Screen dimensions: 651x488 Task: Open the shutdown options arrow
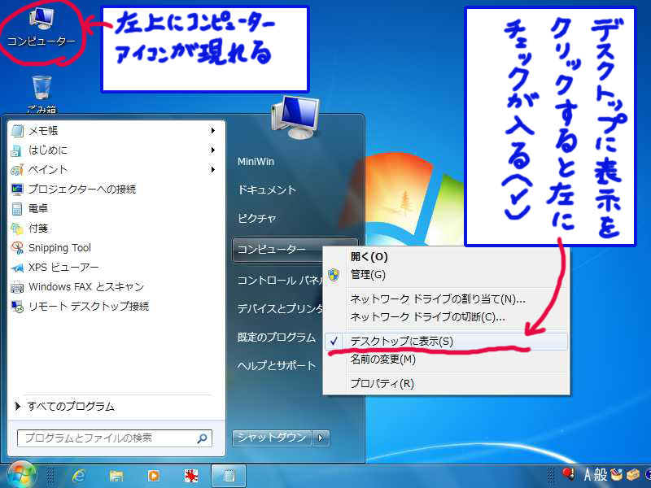coord(320,438)
